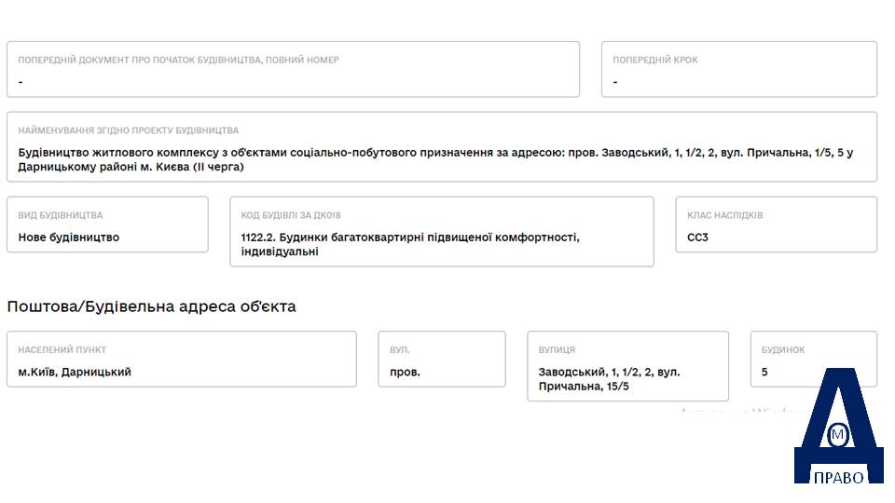Click the 'Попередній крок' field
The height and width of the screenshot is (503, 895).
coord(739,69)
